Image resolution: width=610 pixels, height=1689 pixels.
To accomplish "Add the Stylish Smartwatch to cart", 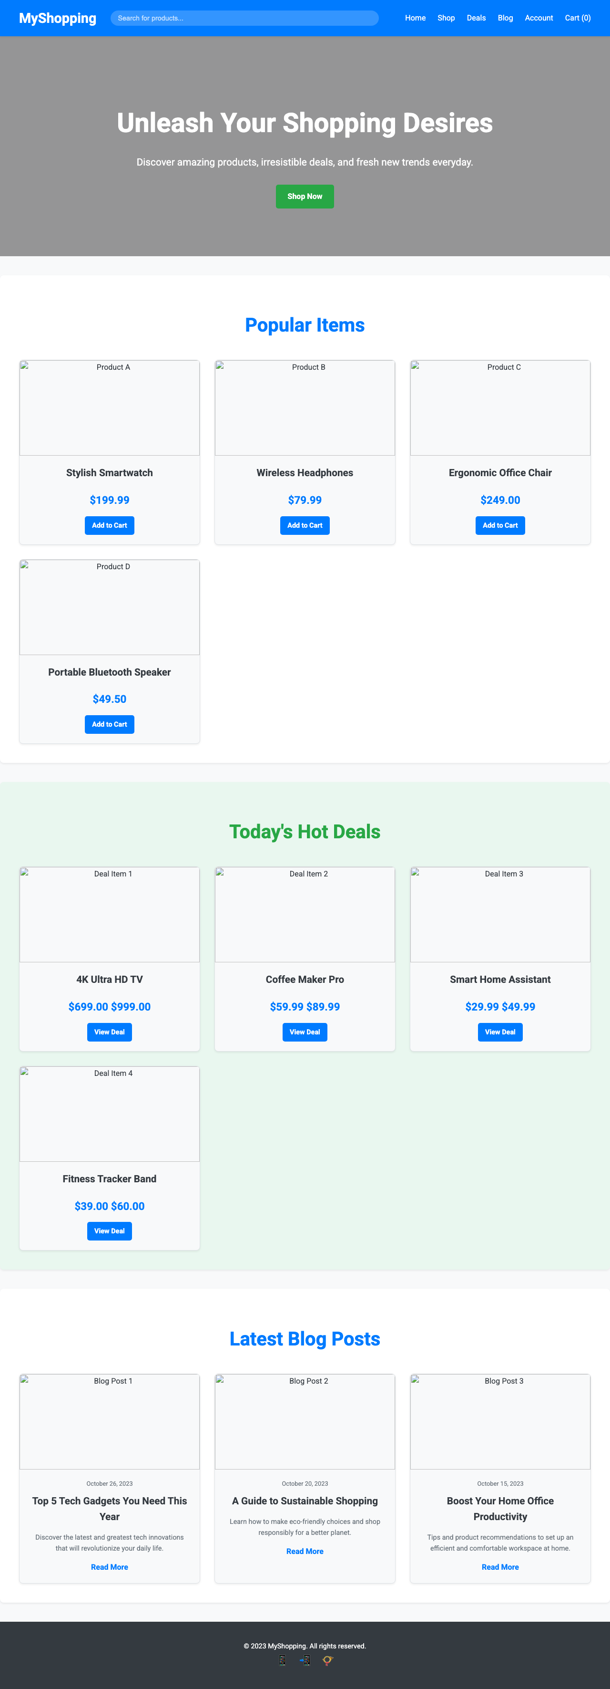I will coord(109,525).
